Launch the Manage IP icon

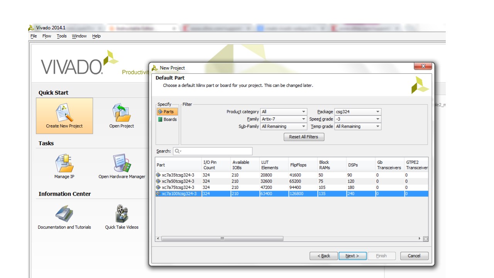tap(64, 163)
